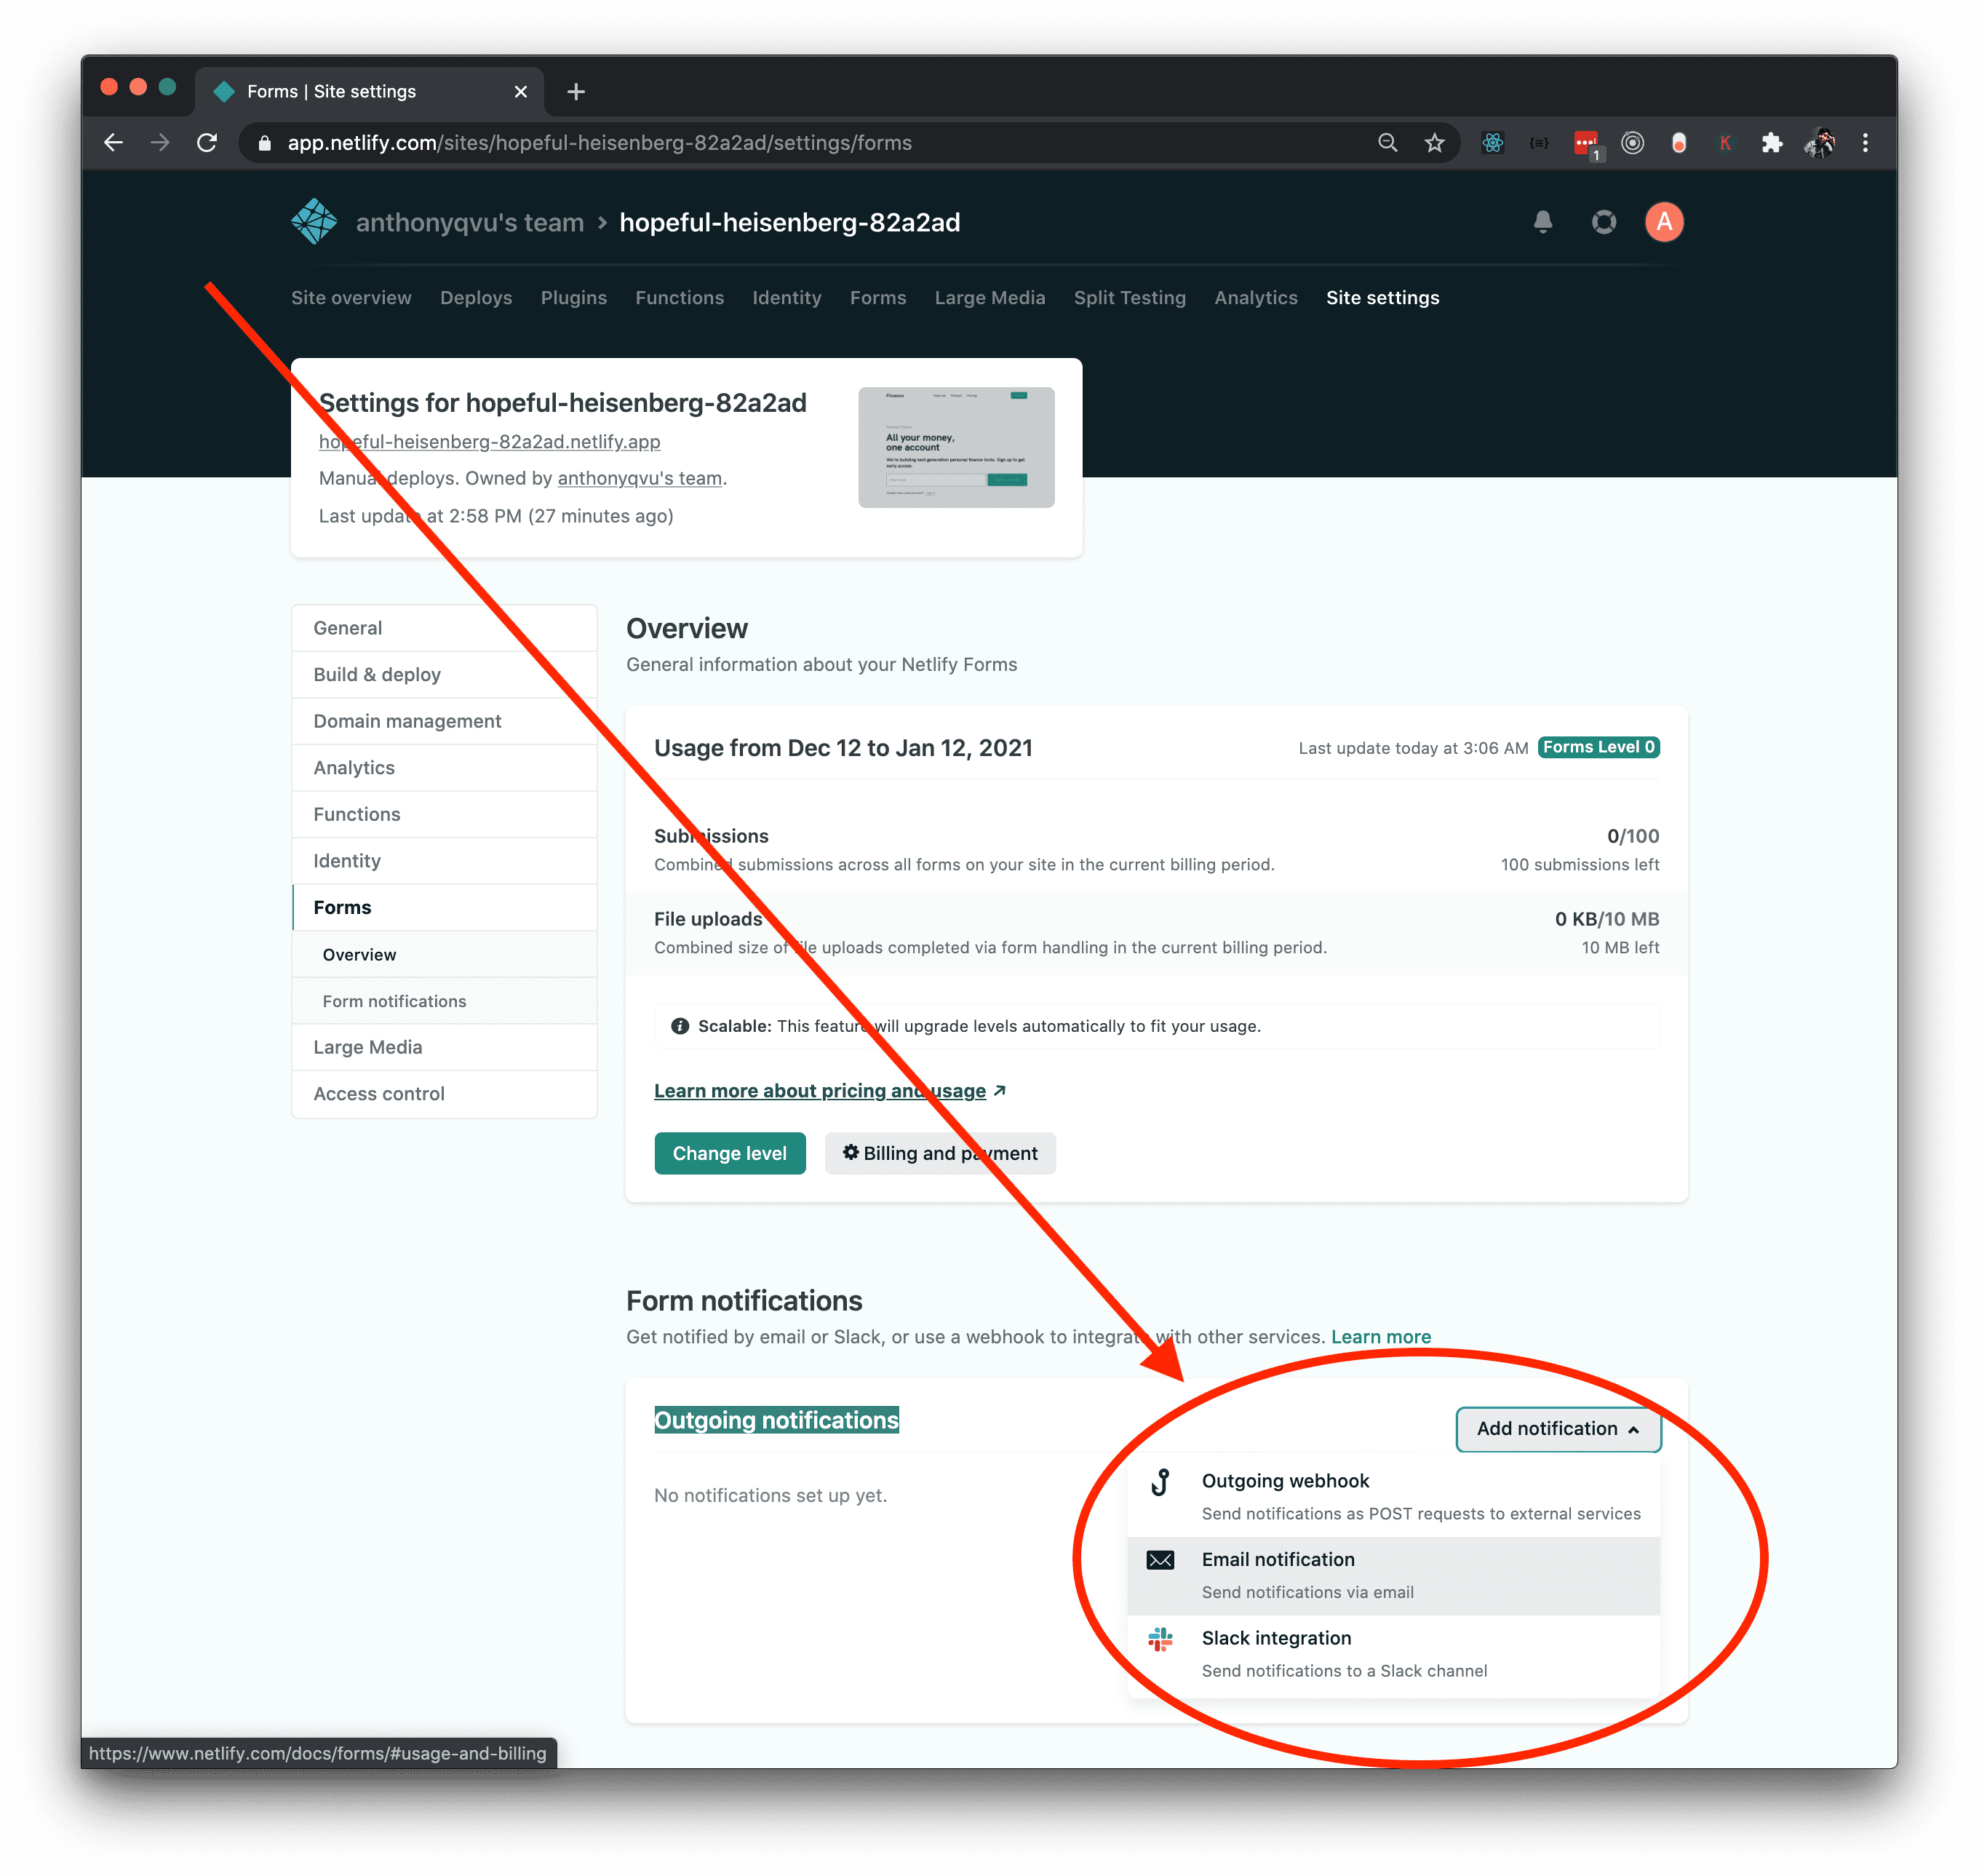Select Overview sub-item under Forms
This screenshot has height=1876, width=1979.
pyautogui.click(x=444, y=955)
